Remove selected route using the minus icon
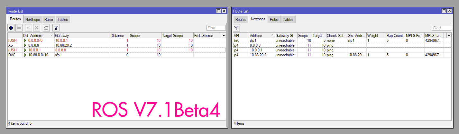Screen dimensions: 459x134 tap(19, 28)
